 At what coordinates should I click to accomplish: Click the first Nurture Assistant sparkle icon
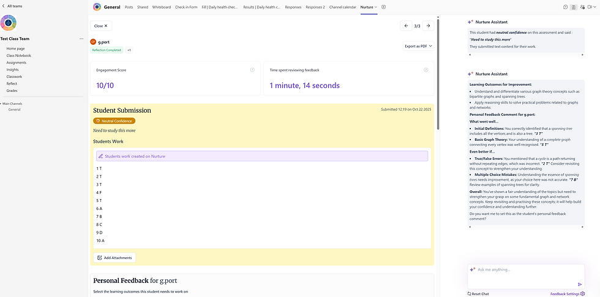[470, 22]
